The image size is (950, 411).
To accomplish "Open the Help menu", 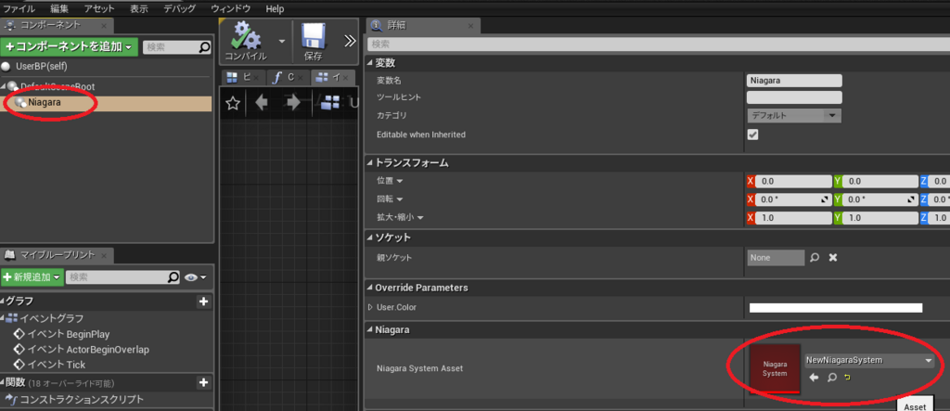I will [275, 9].
